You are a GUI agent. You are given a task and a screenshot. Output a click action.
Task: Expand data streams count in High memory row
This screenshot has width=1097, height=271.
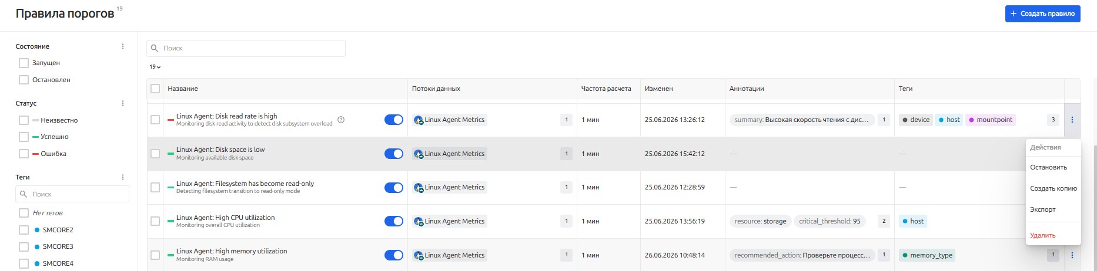pyautogui.click(x=566, y=255)
